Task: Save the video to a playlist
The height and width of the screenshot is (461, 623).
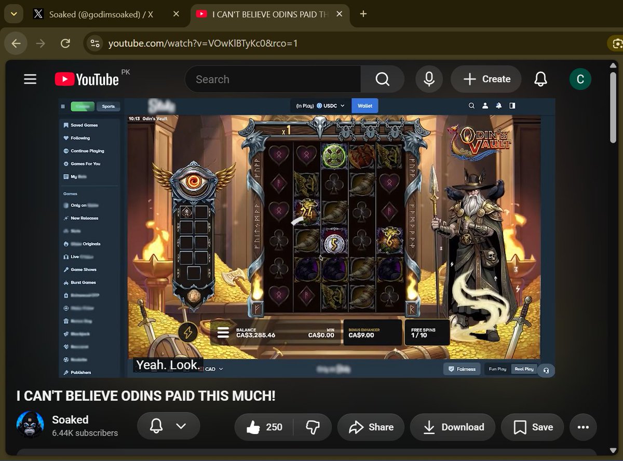Action: coord(532,427)
